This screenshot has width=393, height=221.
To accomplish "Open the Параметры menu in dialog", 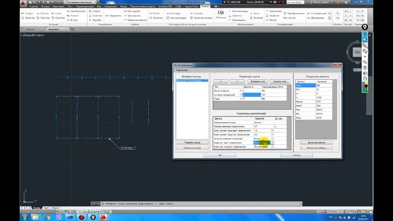I will 182,71.
